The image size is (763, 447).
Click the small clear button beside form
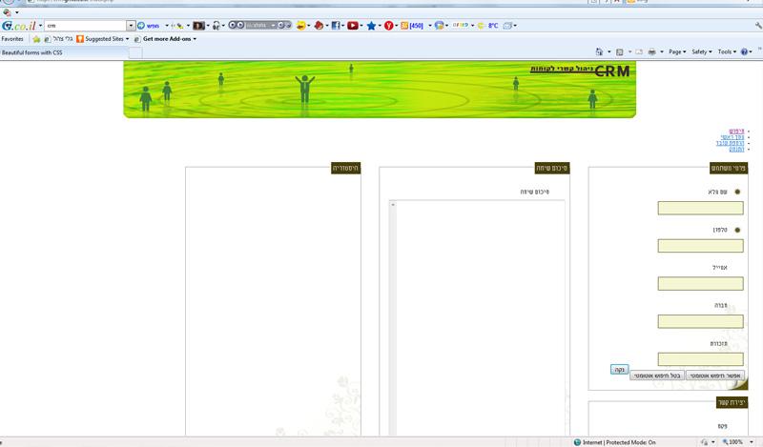pos(619,370)
